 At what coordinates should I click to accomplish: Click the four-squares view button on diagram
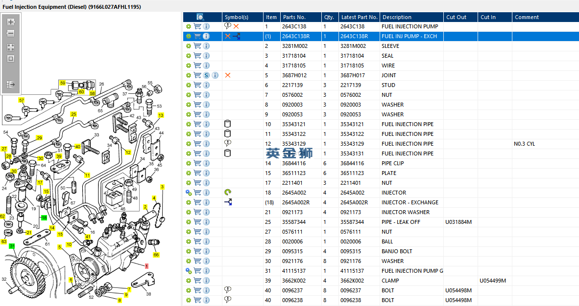coord(11,47)
